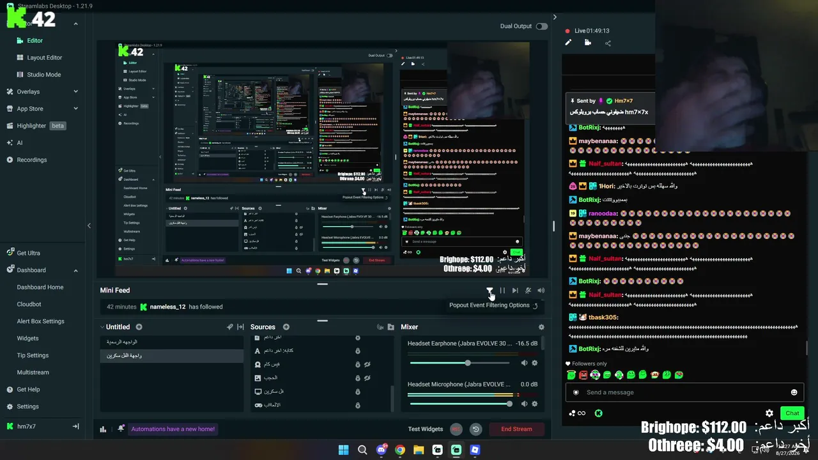Open the Editor page in sidebar
Image resolution: width=818 pixels, height=460 pixels.
click(x=35, y=40)
